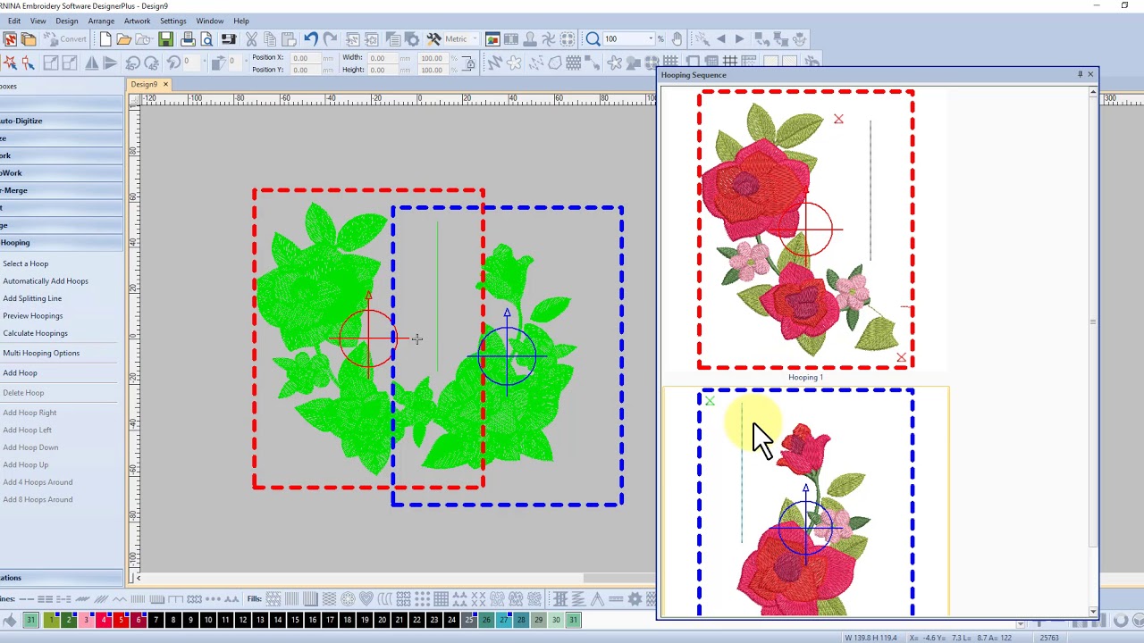Pick red color swatch 5
This screenshot has width=1144, height=643.
point(121,620)
